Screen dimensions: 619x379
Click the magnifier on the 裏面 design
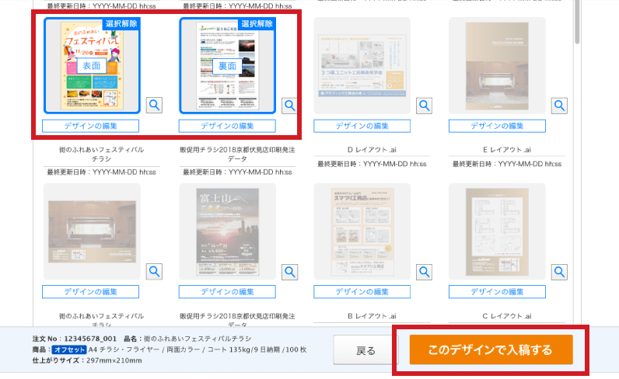point(289,105)
